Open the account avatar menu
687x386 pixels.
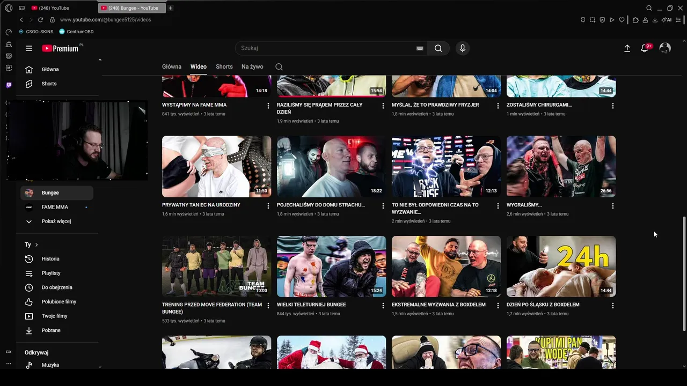[x=665, y=48]
